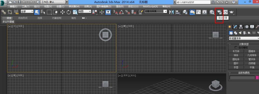
Task: Open the Curve Editor icon
Action: point(198,12)
